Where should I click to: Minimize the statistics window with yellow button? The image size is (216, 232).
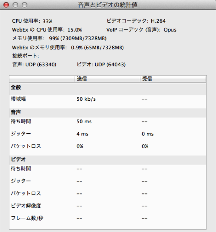click(15, 5)
